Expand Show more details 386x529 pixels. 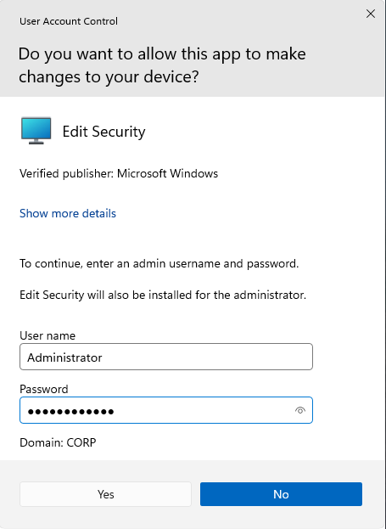[68, 213]
